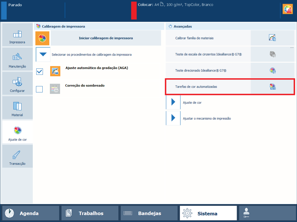Open Tarefas de cor automatizadas icon
Screen dimensions: 297x222
272,86
